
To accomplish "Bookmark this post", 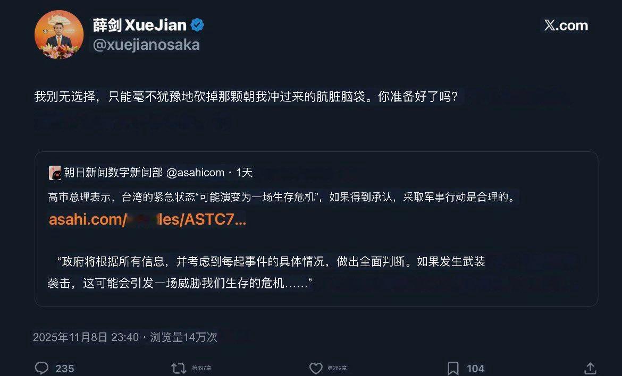I will (453, 369).
